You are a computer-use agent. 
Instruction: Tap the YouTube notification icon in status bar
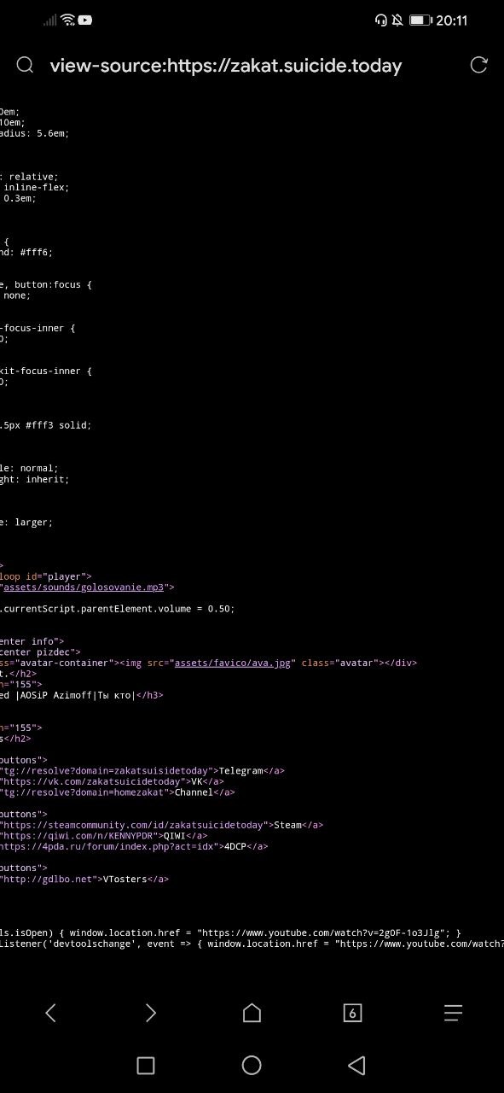click(85, 20)
